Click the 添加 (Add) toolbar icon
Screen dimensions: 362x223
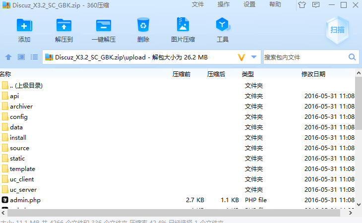click(x=24, y=30)
